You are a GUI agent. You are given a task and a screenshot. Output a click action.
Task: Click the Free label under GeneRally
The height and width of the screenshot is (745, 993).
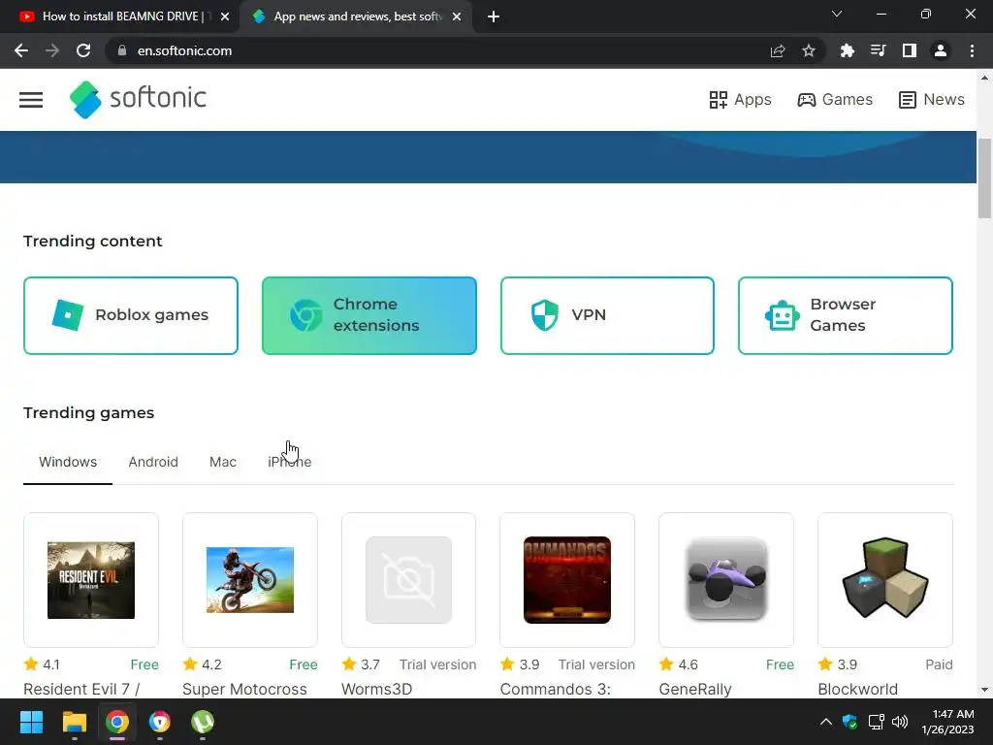click(x=780, y=664)
